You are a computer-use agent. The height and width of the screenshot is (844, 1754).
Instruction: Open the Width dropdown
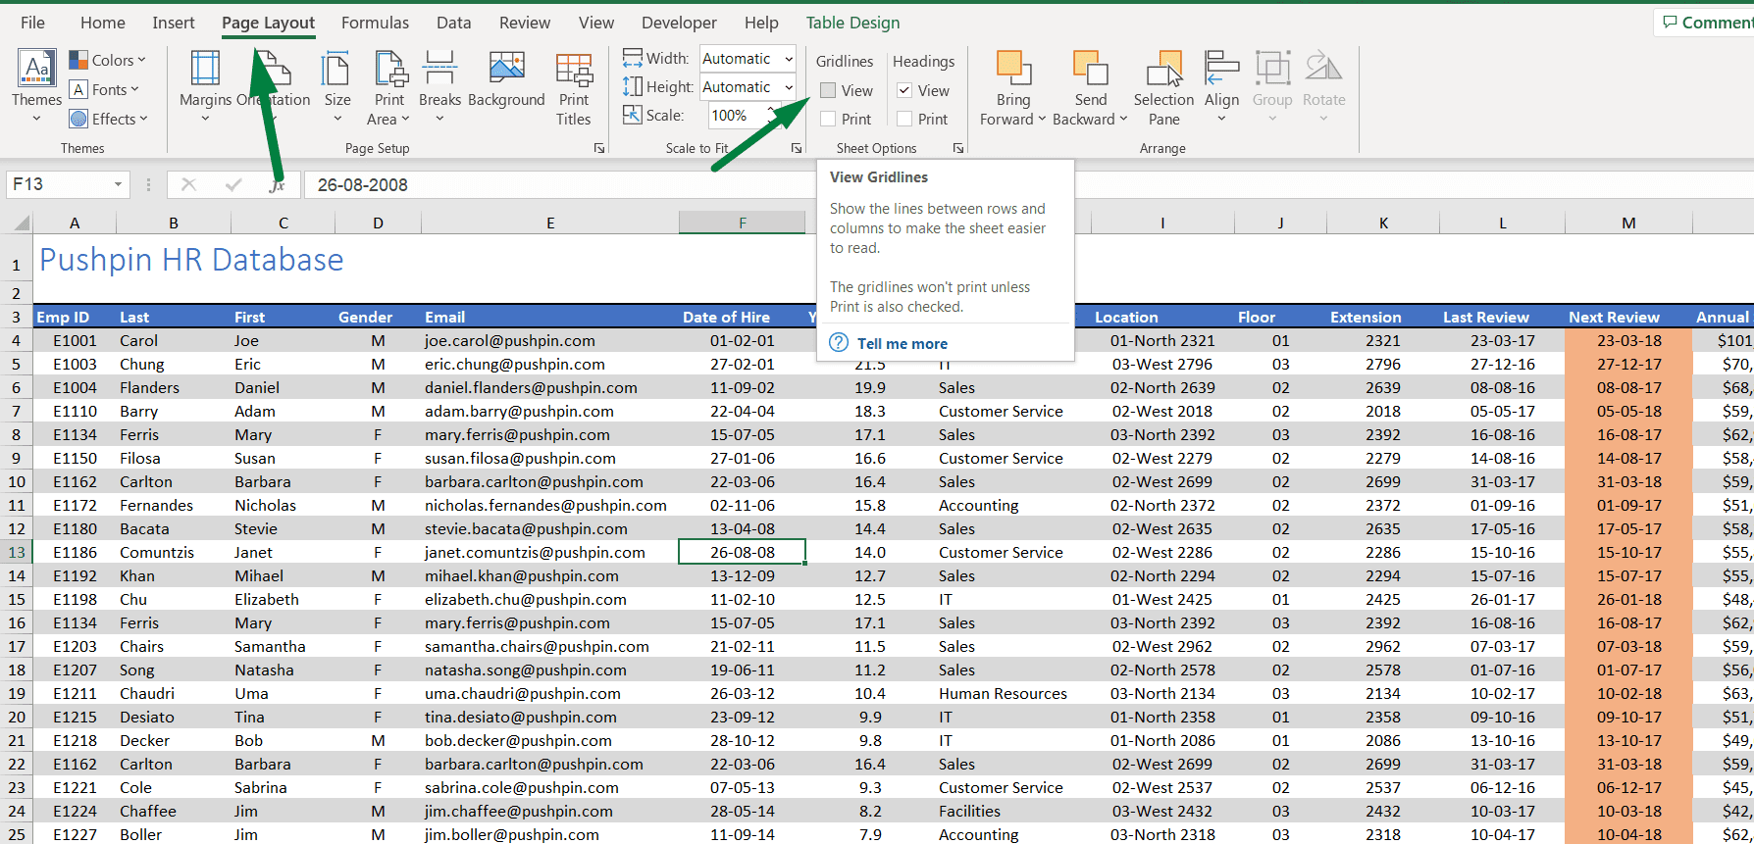[x=788, y=59]
